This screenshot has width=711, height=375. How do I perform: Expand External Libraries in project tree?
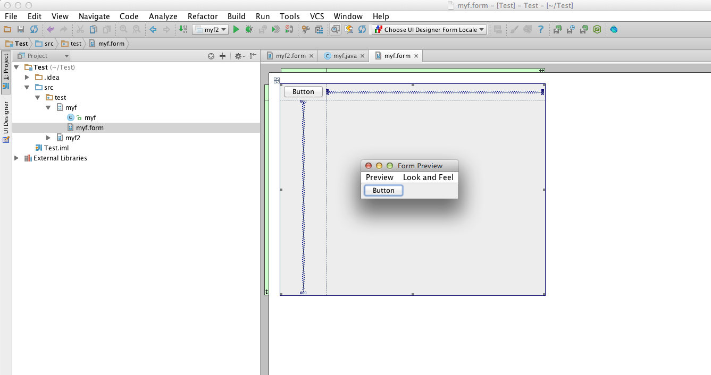click(x=16, y=158)
